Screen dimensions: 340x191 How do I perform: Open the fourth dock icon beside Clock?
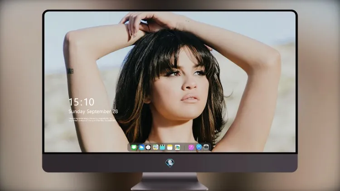[x=155, y=148]
